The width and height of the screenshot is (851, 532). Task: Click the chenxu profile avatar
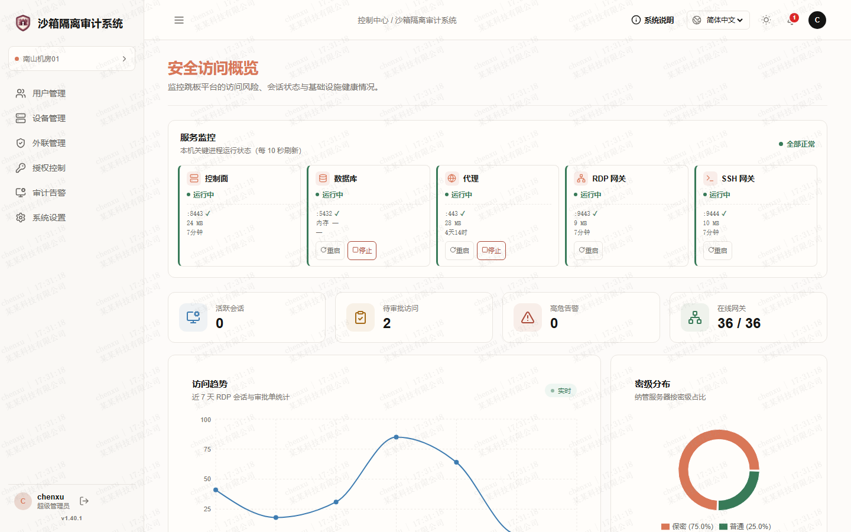(x=23, y=501)
